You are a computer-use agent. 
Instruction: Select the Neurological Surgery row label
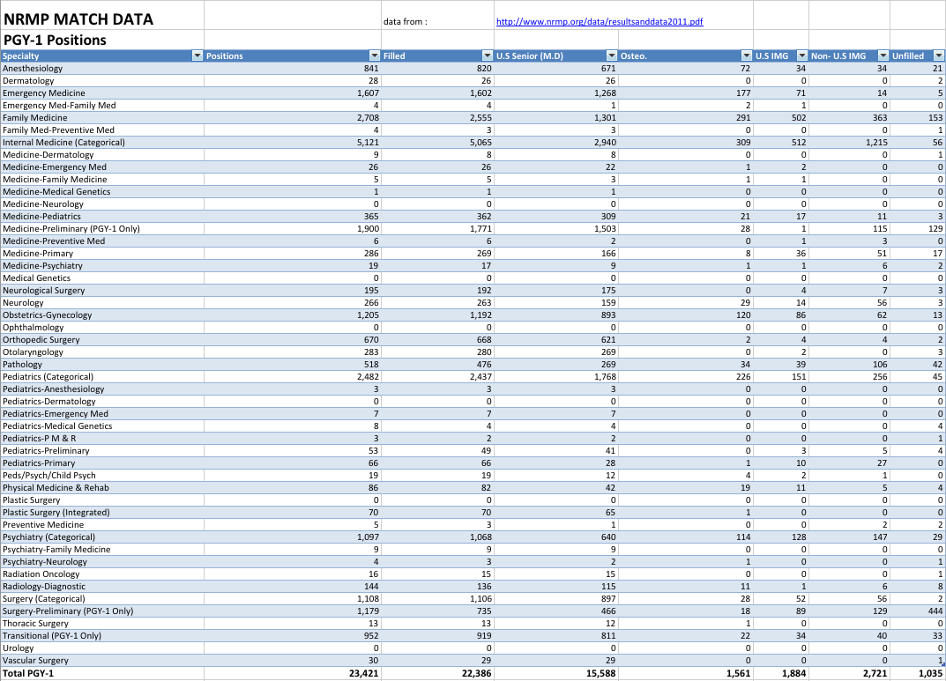pyautogui.click(x=102, y=291)
